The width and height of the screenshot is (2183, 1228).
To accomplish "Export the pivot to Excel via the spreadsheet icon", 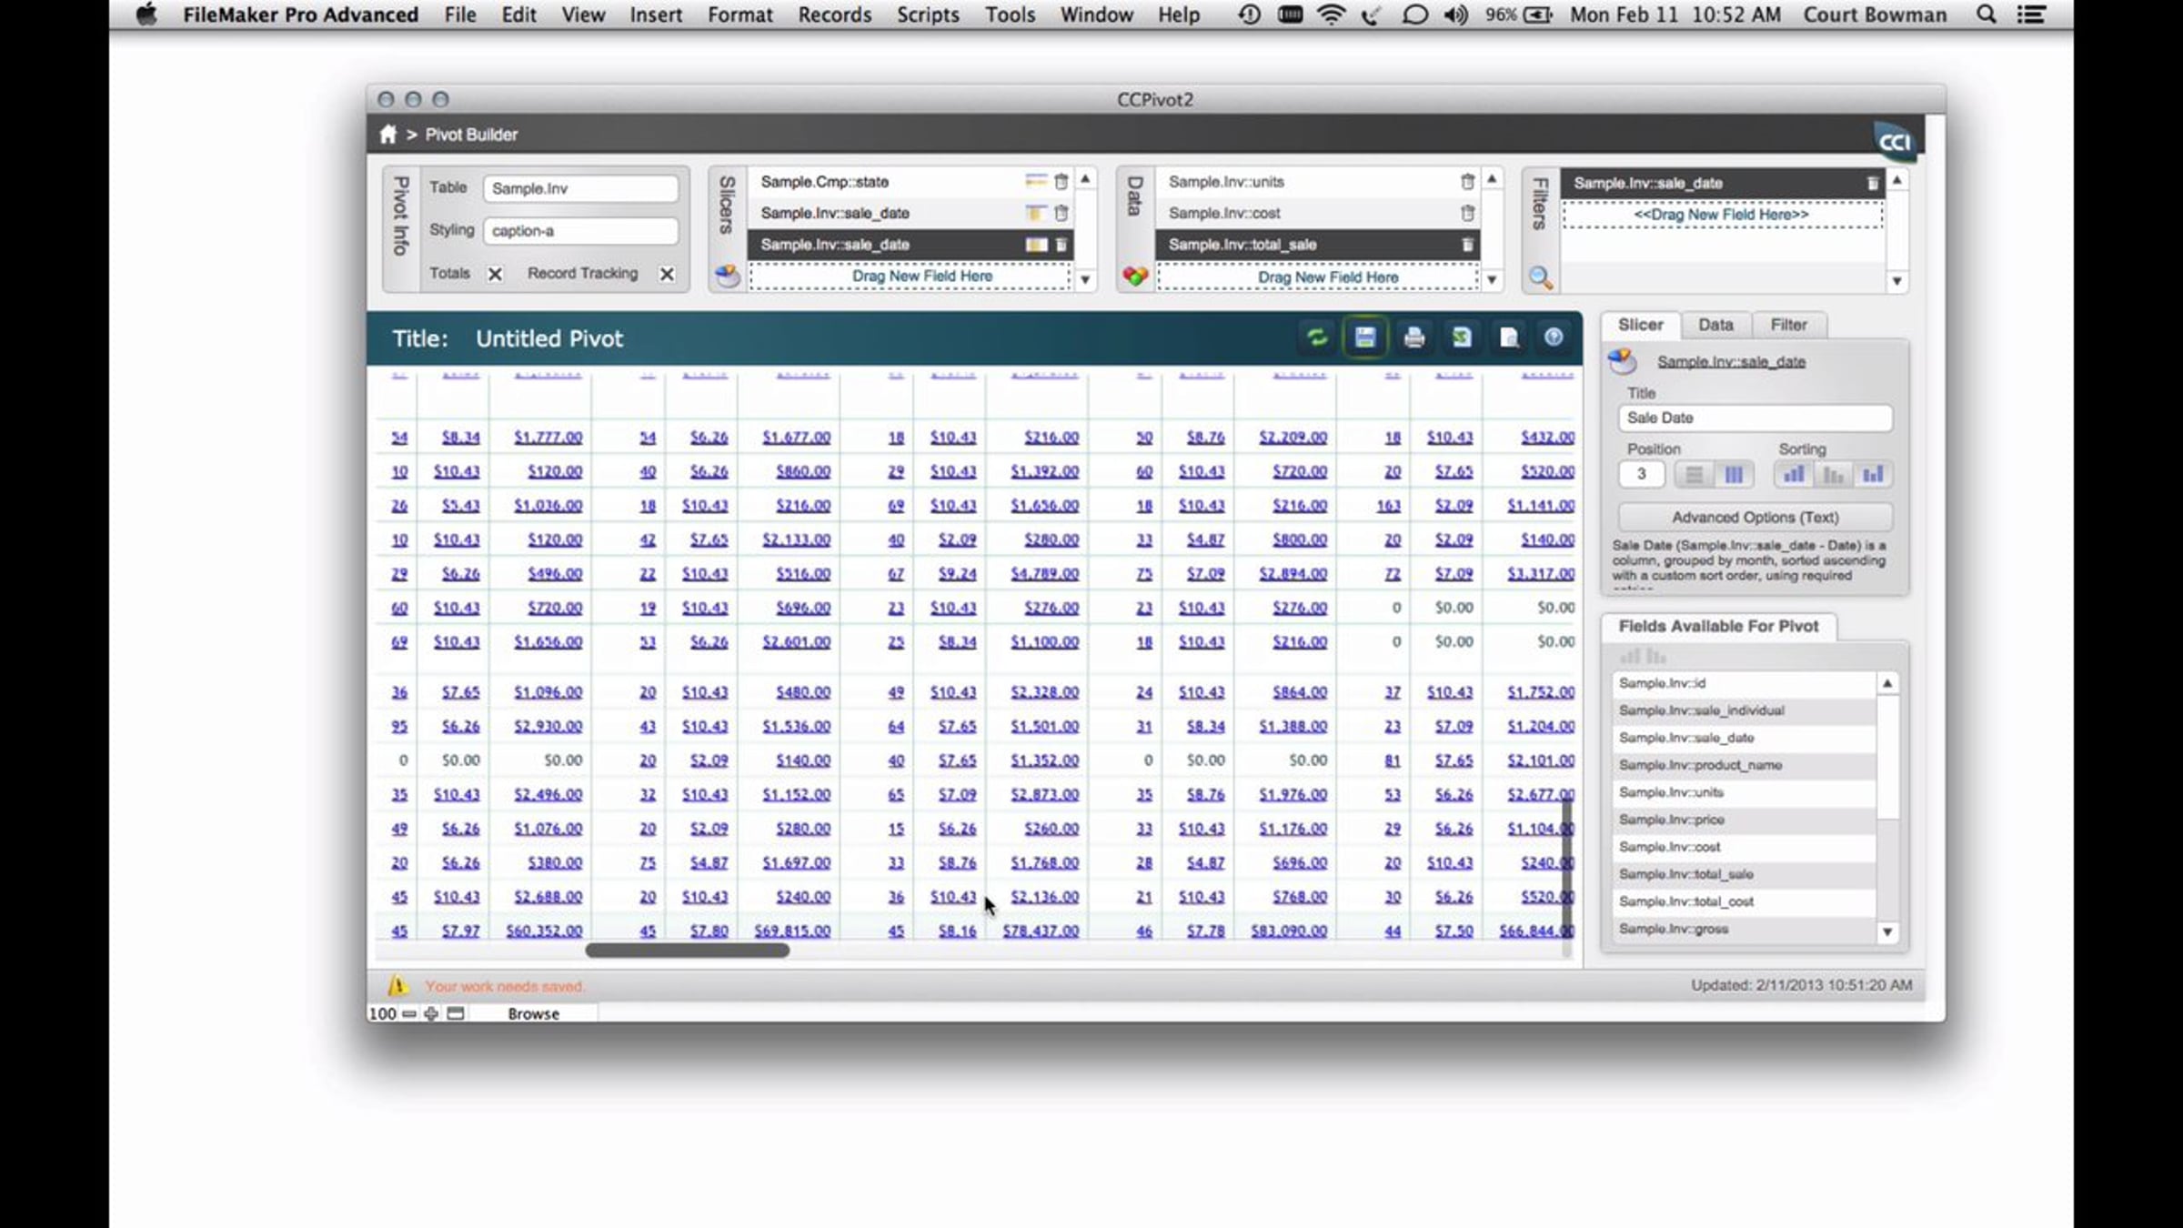I will click(x=1462, y=338).
